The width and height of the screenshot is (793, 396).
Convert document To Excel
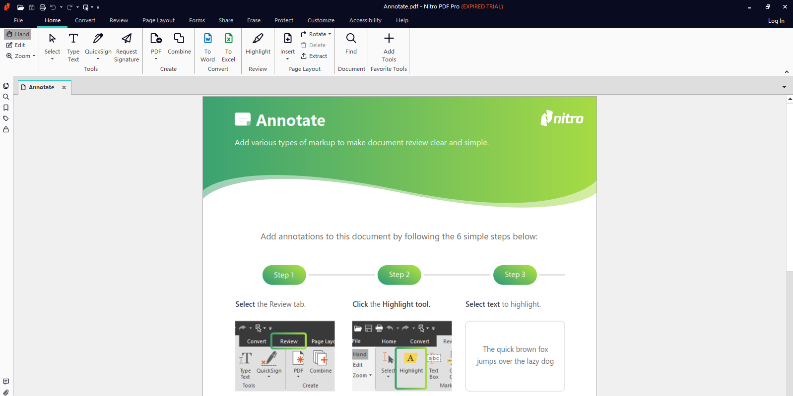pyautogui.click(x=228, y=47)
